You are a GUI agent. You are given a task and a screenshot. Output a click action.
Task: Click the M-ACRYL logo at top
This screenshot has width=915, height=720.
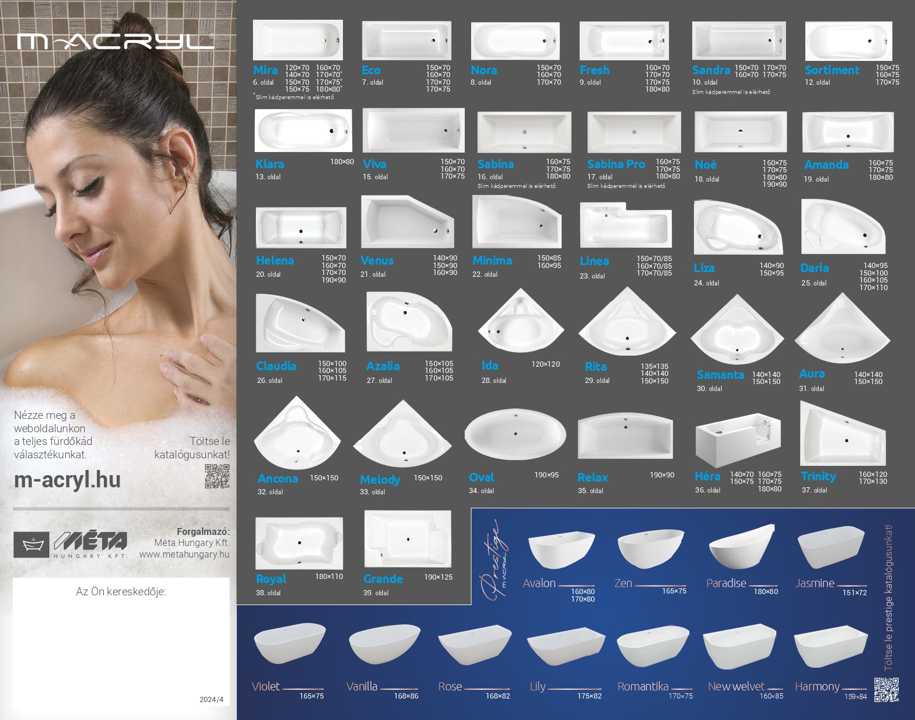(115, 41)
